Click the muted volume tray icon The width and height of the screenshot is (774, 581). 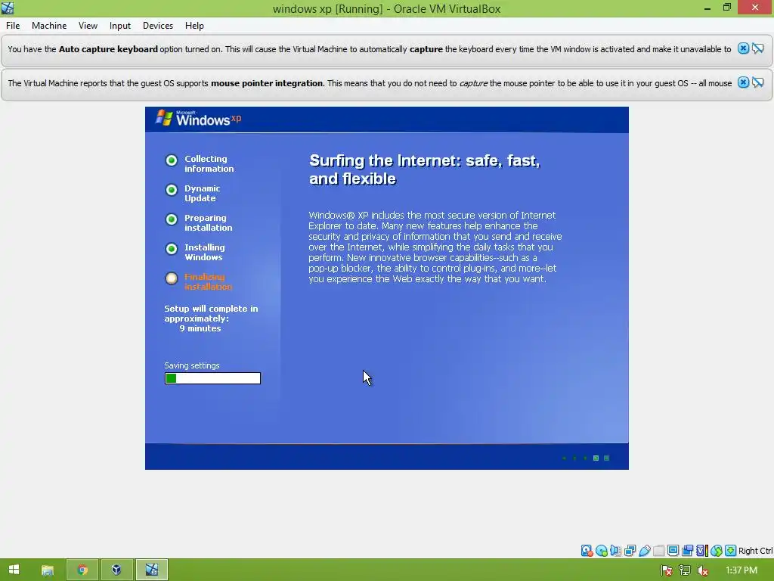703,570
